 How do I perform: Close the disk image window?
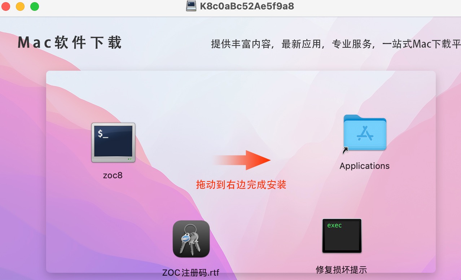(6, 6)
